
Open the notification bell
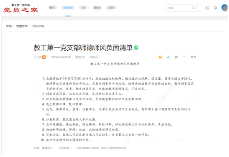215,8
